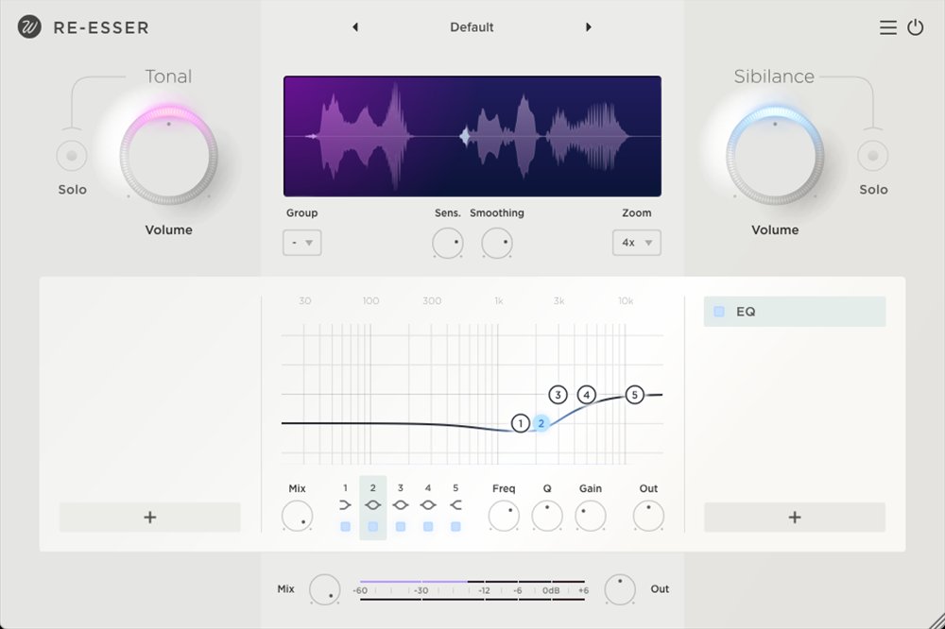Screen dimensions: 945x629
Task: Select the band 1 tab number
Action: 345,488
